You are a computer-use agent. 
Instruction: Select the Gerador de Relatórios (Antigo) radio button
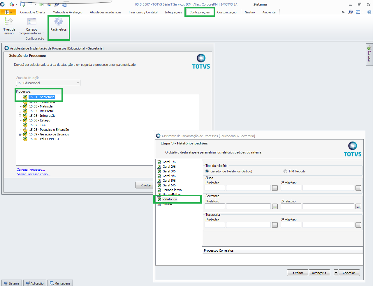[x=207, y=171]
